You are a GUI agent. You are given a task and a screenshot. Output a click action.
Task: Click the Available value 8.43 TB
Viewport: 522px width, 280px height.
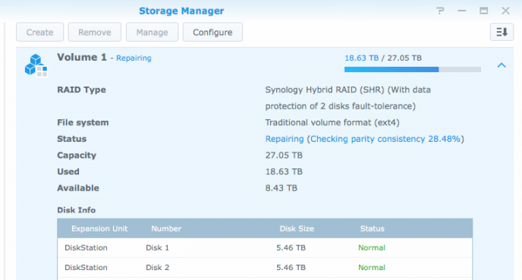(281, 188)
